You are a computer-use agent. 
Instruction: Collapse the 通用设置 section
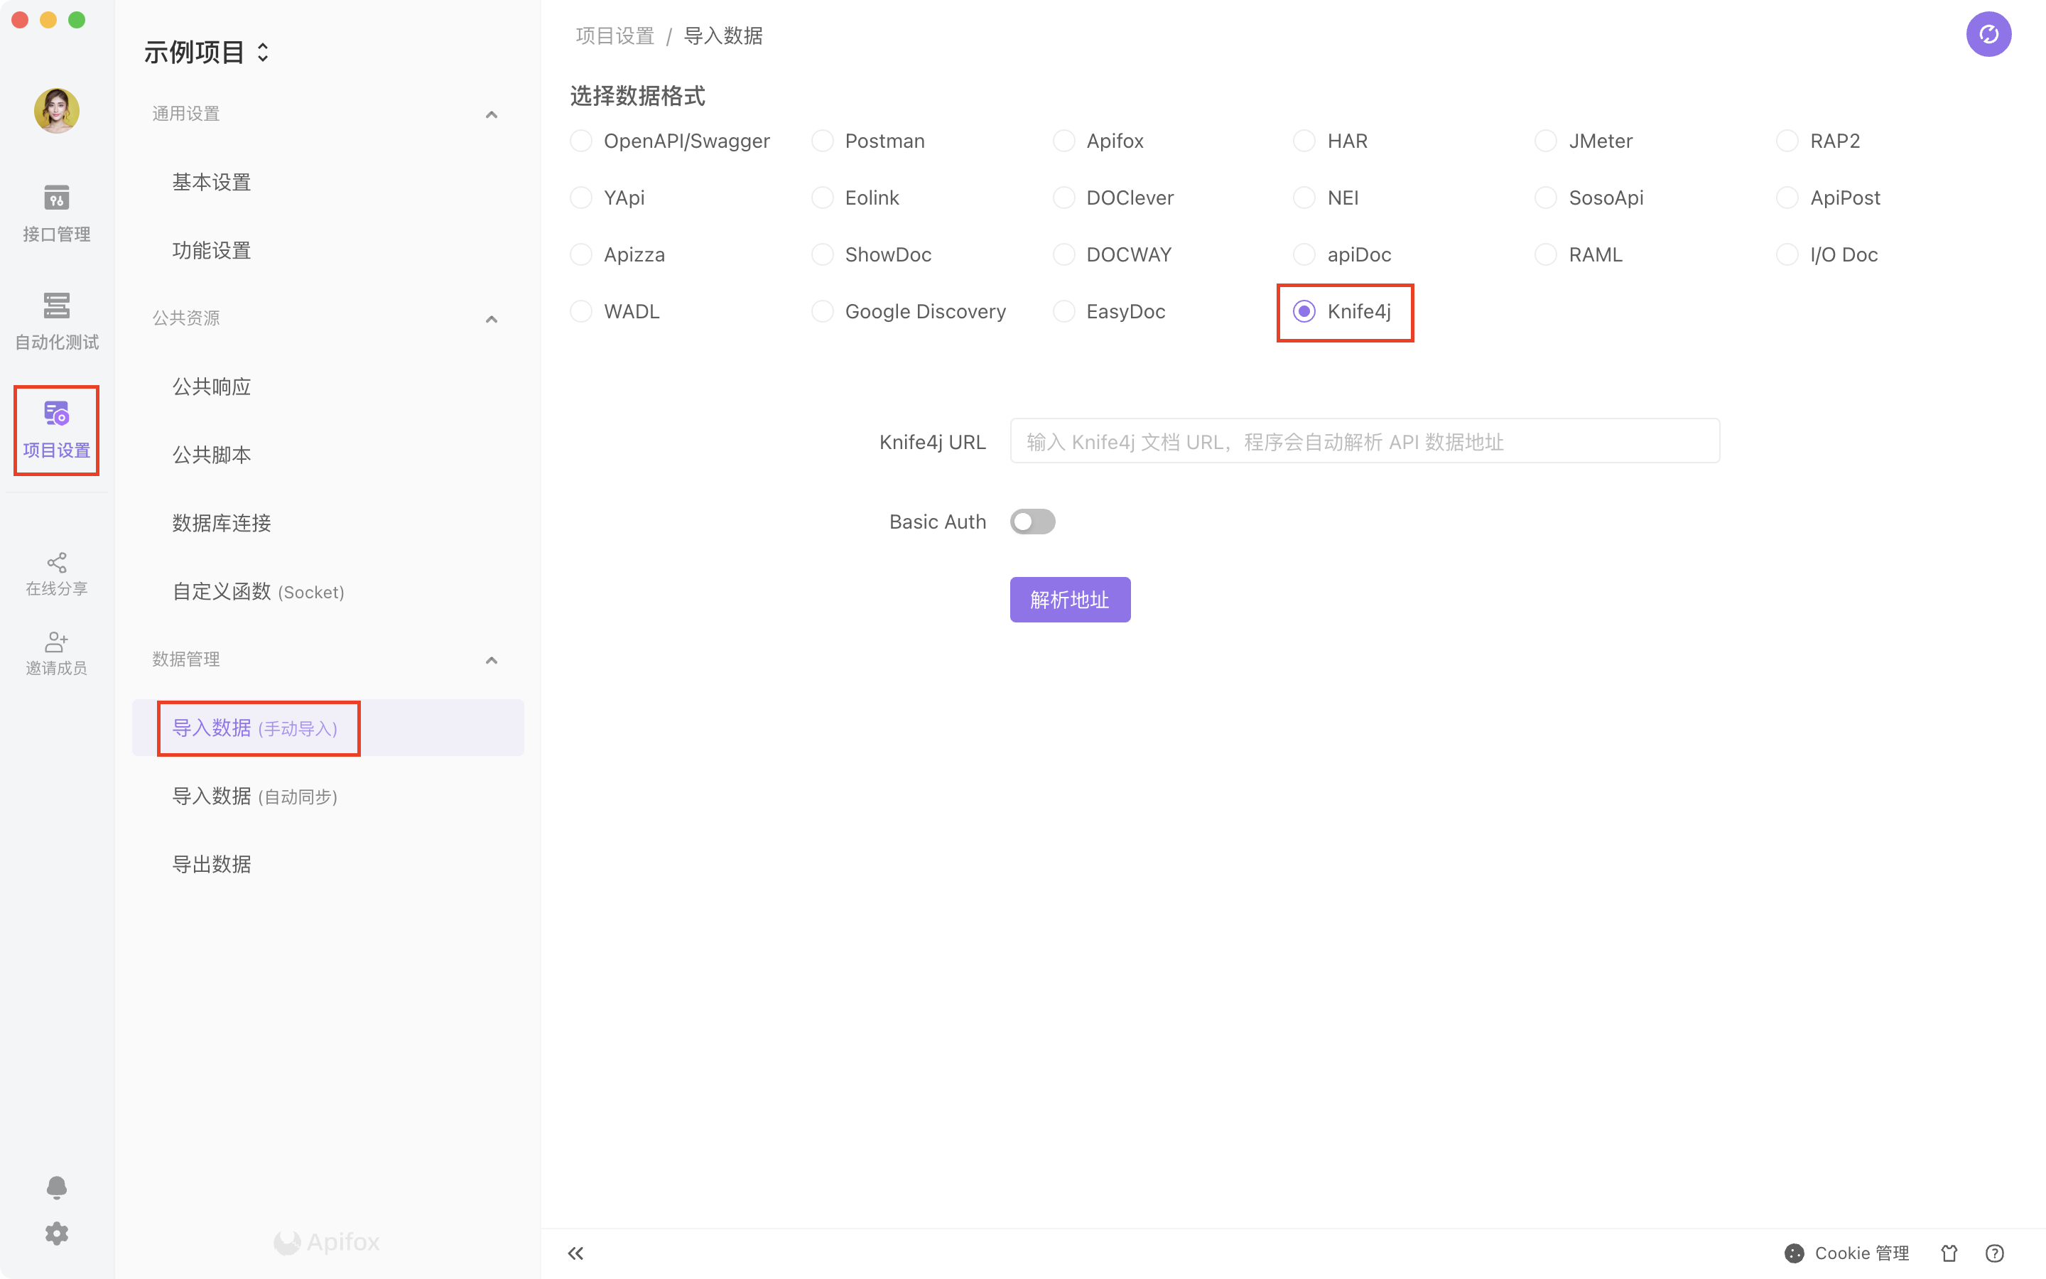point(491,114)
